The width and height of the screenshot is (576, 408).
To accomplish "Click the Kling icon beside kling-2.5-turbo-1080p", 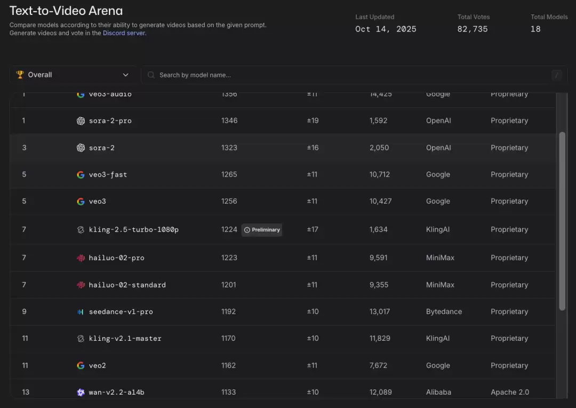I will coord(81,230).
